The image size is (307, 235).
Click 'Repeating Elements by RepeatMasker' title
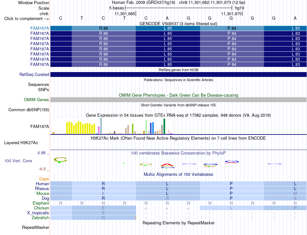[x=178, y=223]
